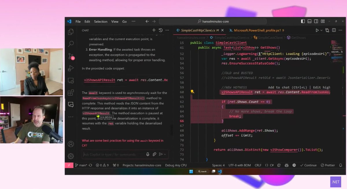Click the lightbulb code action on line 60

(x=192, y=91)
